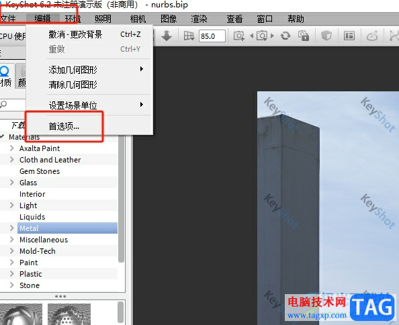This screenshot has height=325, width=399.
Task: Open 首选项... preferences
Action: click(89, 126)
